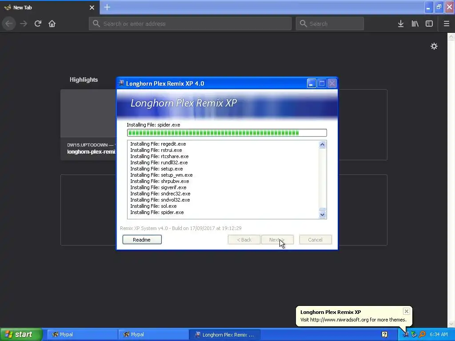The width and height of the screenshot is (455, 341).
Task: Select log line 'Installing File: regedit.exe'
Action: [158, 144]
